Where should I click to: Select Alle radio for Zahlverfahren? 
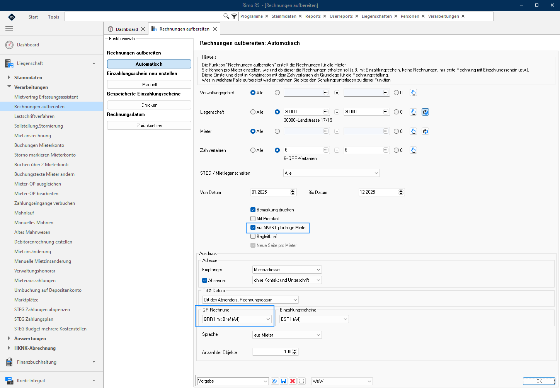click(x=253, y=150)
